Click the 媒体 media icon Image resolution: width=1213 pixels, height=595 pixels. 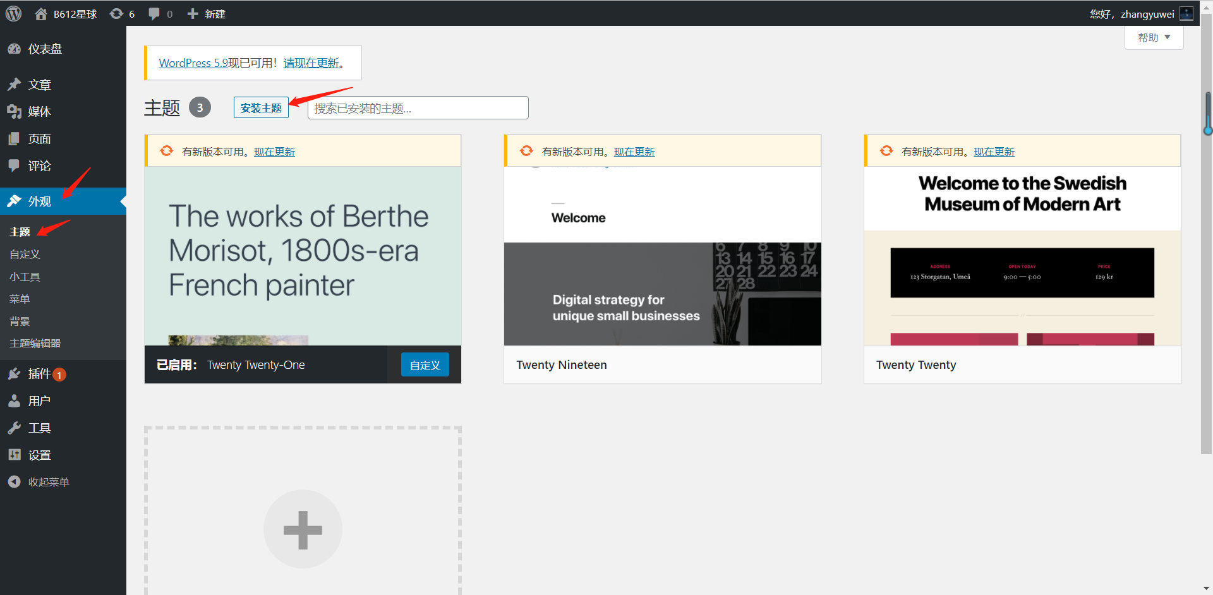click(x=14, y=112)
